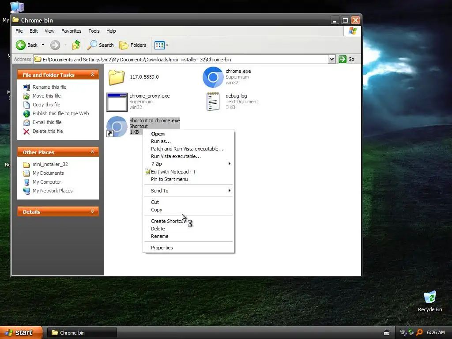The height and width of the screenshot is (339, 452).
Task: Click Delete this file link
Action: [x=48, y=131]
